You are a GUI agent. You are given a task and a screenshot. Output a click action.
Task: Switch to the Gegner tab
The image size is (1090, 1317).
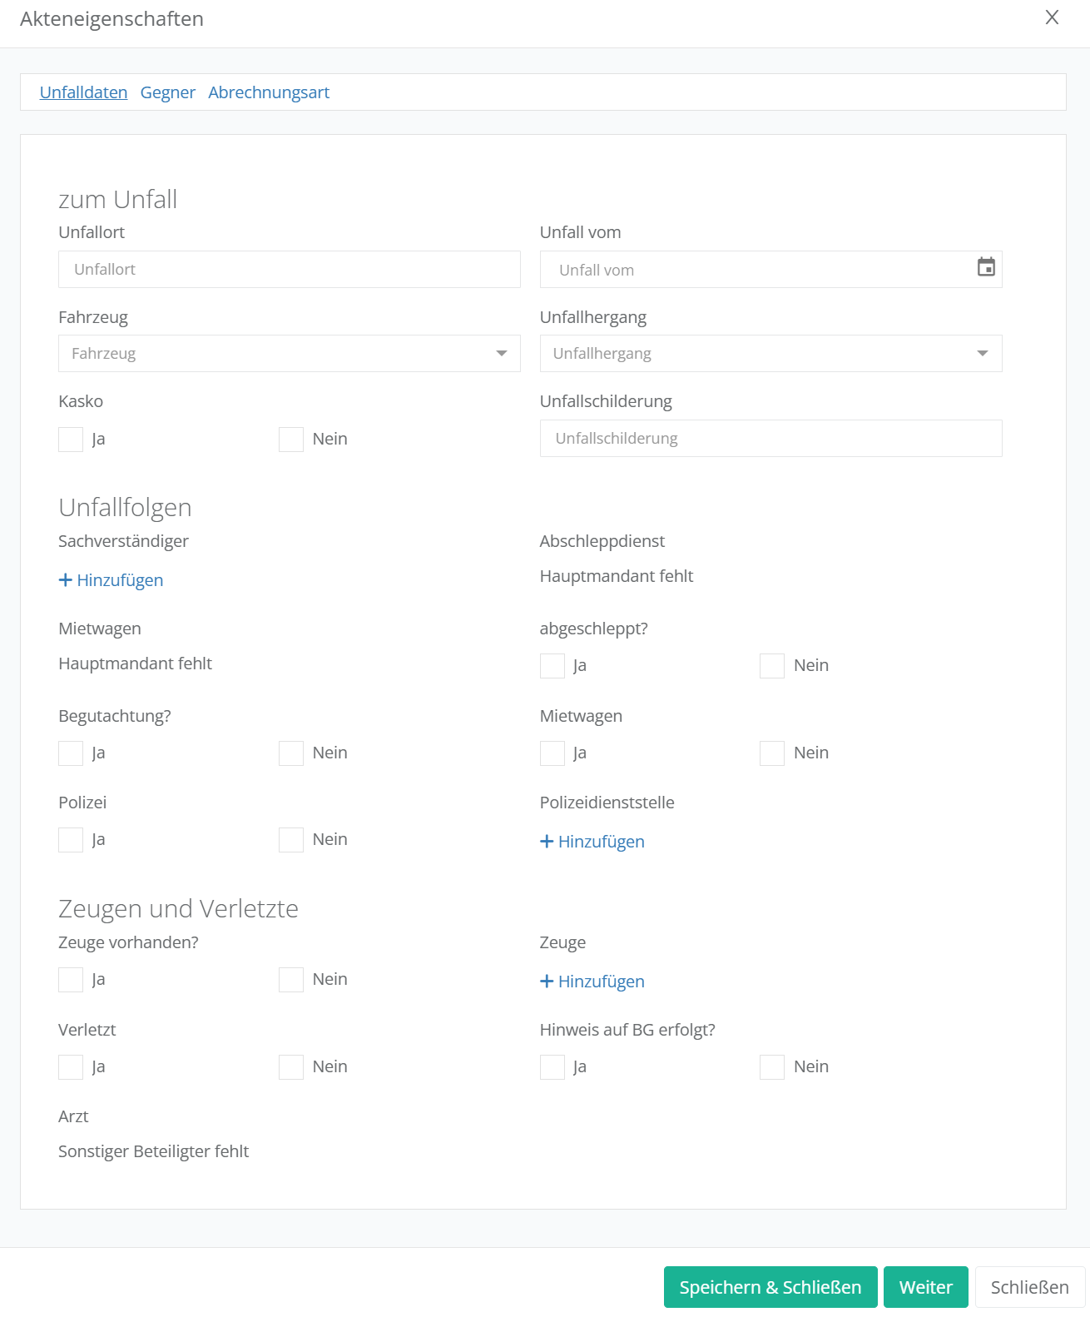click(x=167, y=92)
